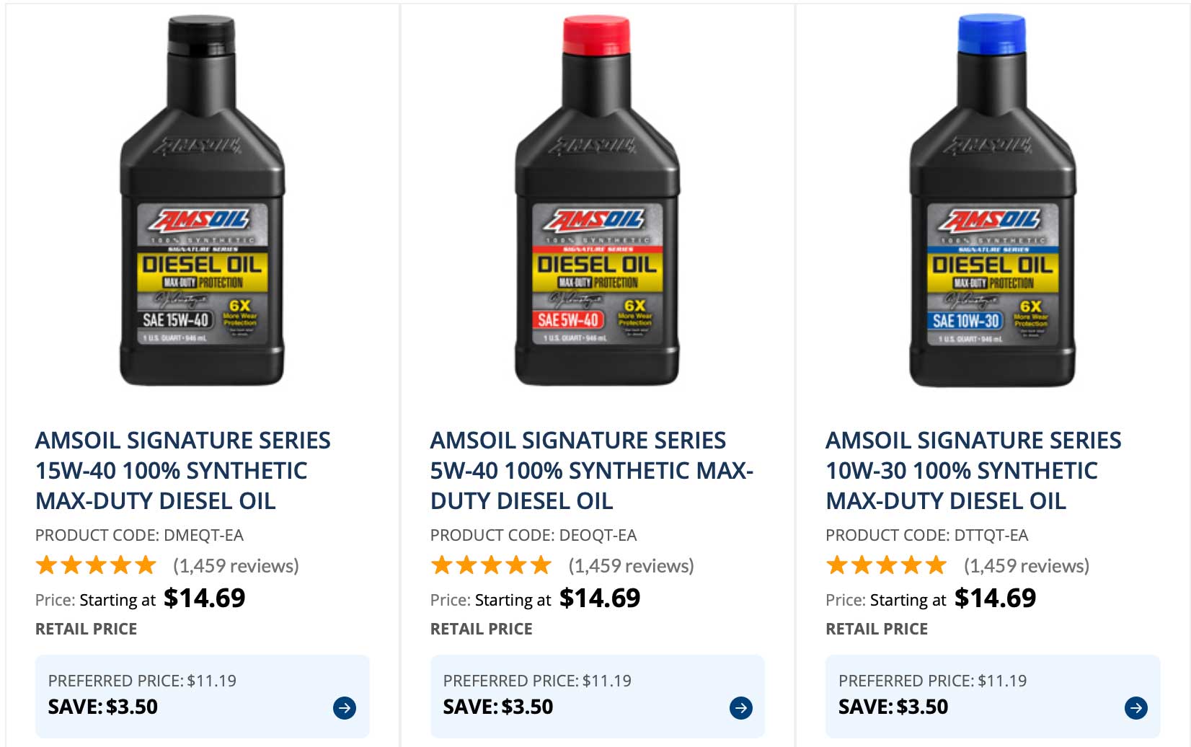
Task: Open the Signature Series 15W-40 product title link
Action: [183, 470]
